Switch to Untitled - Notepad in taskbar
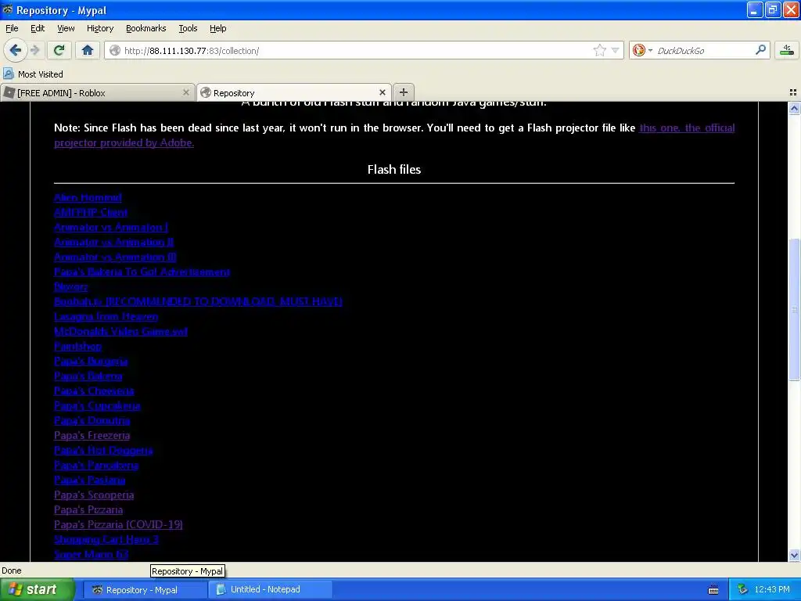The width and height of the screenshot is (801, 601). coord(270,590)
